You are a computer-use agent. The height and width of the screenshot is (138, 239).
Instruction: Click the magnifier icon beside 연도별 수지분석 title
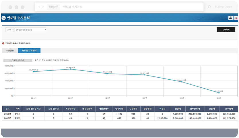pos(3,18)
